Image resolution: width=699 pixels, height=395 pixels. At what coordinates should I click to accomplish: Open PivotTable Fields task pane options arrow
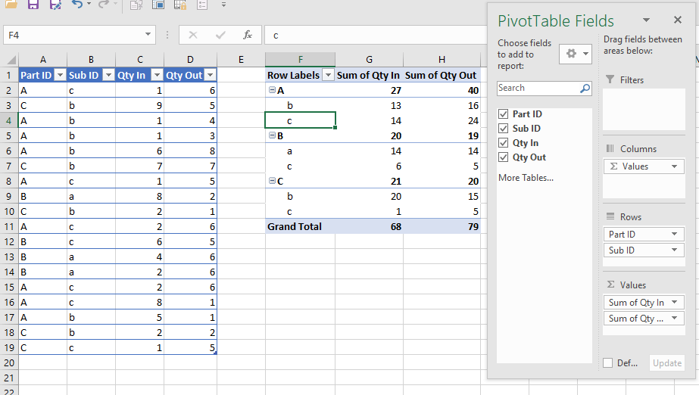(646, 20)
